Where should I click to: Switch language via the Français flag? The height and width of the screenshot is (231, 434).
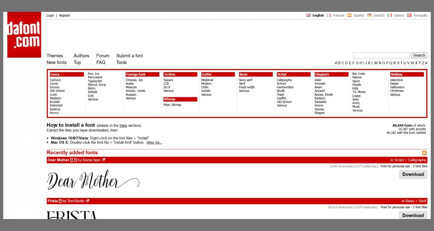329,16
